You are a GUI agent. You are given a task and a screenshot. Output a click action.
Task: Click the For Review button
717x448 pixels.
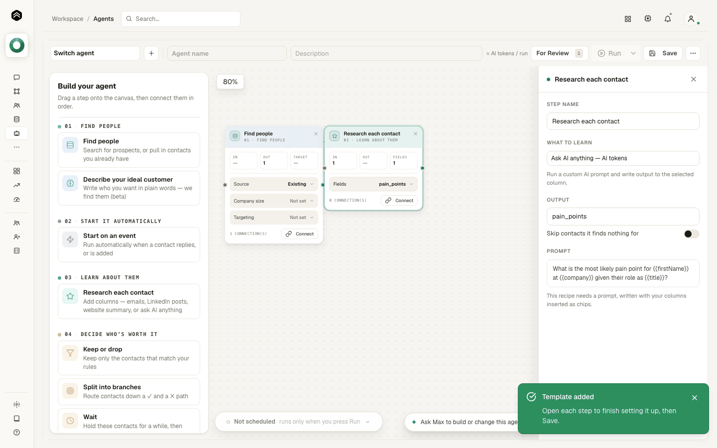click(x=560, y=53)
